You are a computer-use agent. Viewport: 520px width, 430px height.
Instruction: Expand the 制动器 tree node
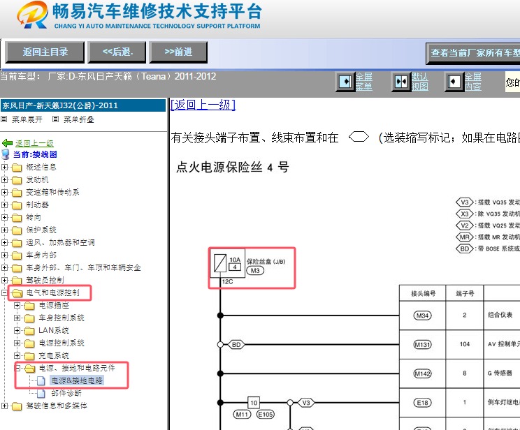coord(4,205)
